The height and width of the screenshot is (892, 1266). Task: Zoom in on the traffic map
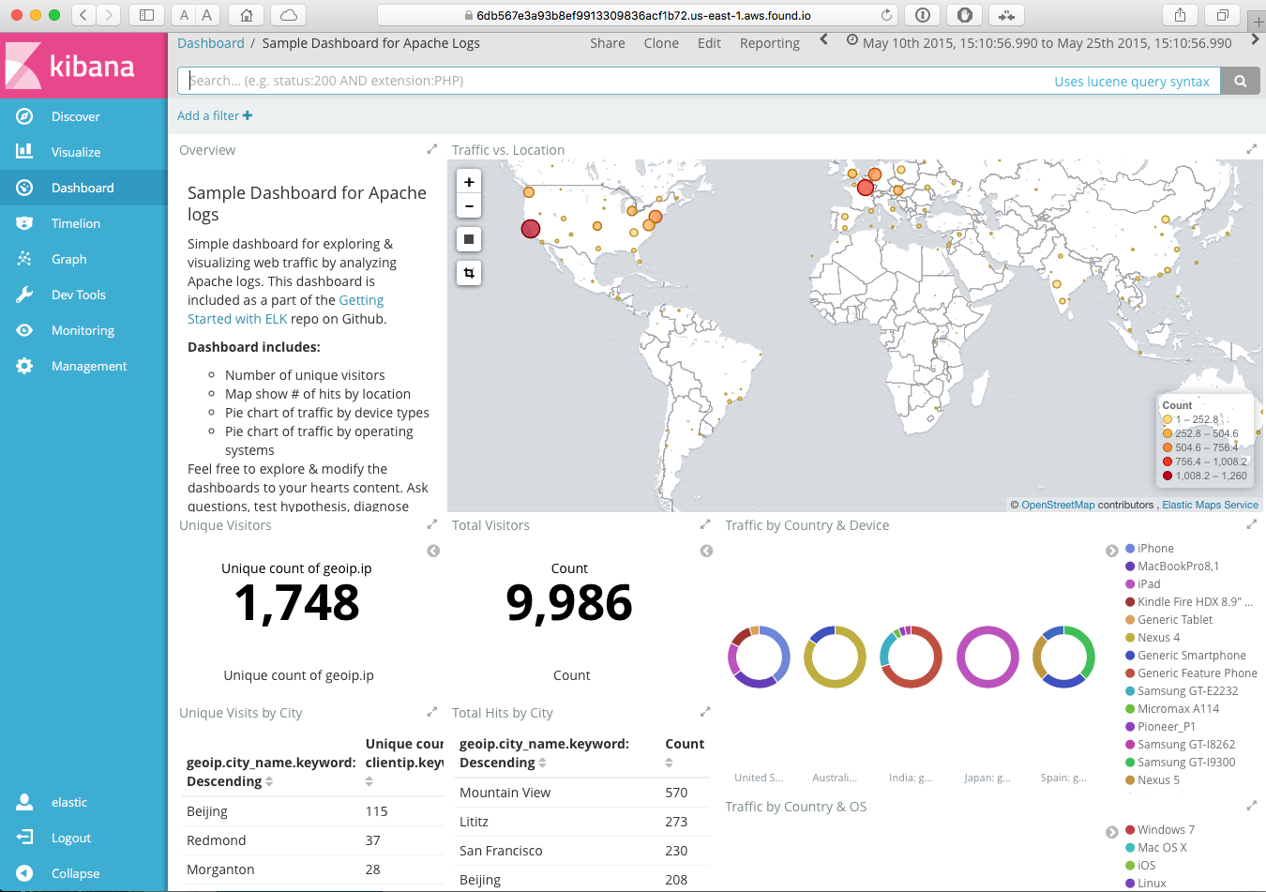click(x=469, y=182)
